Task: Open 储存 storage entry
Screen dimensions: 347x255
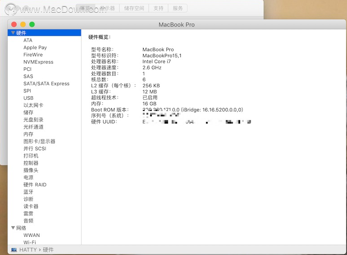Action: click(x=28, y=112)
